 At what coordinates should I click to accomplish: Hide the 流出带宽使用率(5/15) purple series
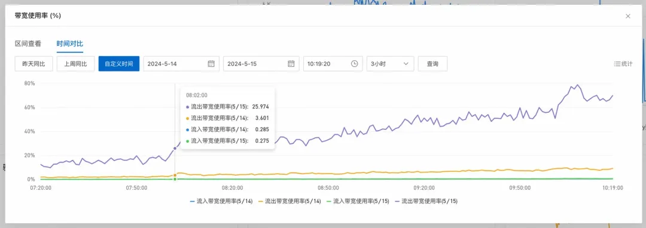point(426,201)
